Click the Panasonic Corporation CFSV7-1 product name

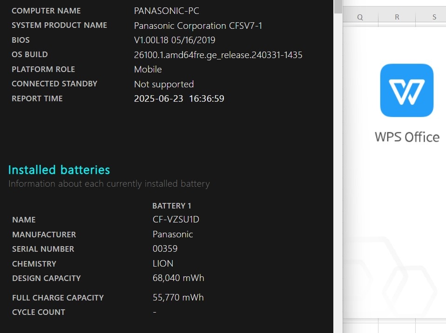pos(198,26)
